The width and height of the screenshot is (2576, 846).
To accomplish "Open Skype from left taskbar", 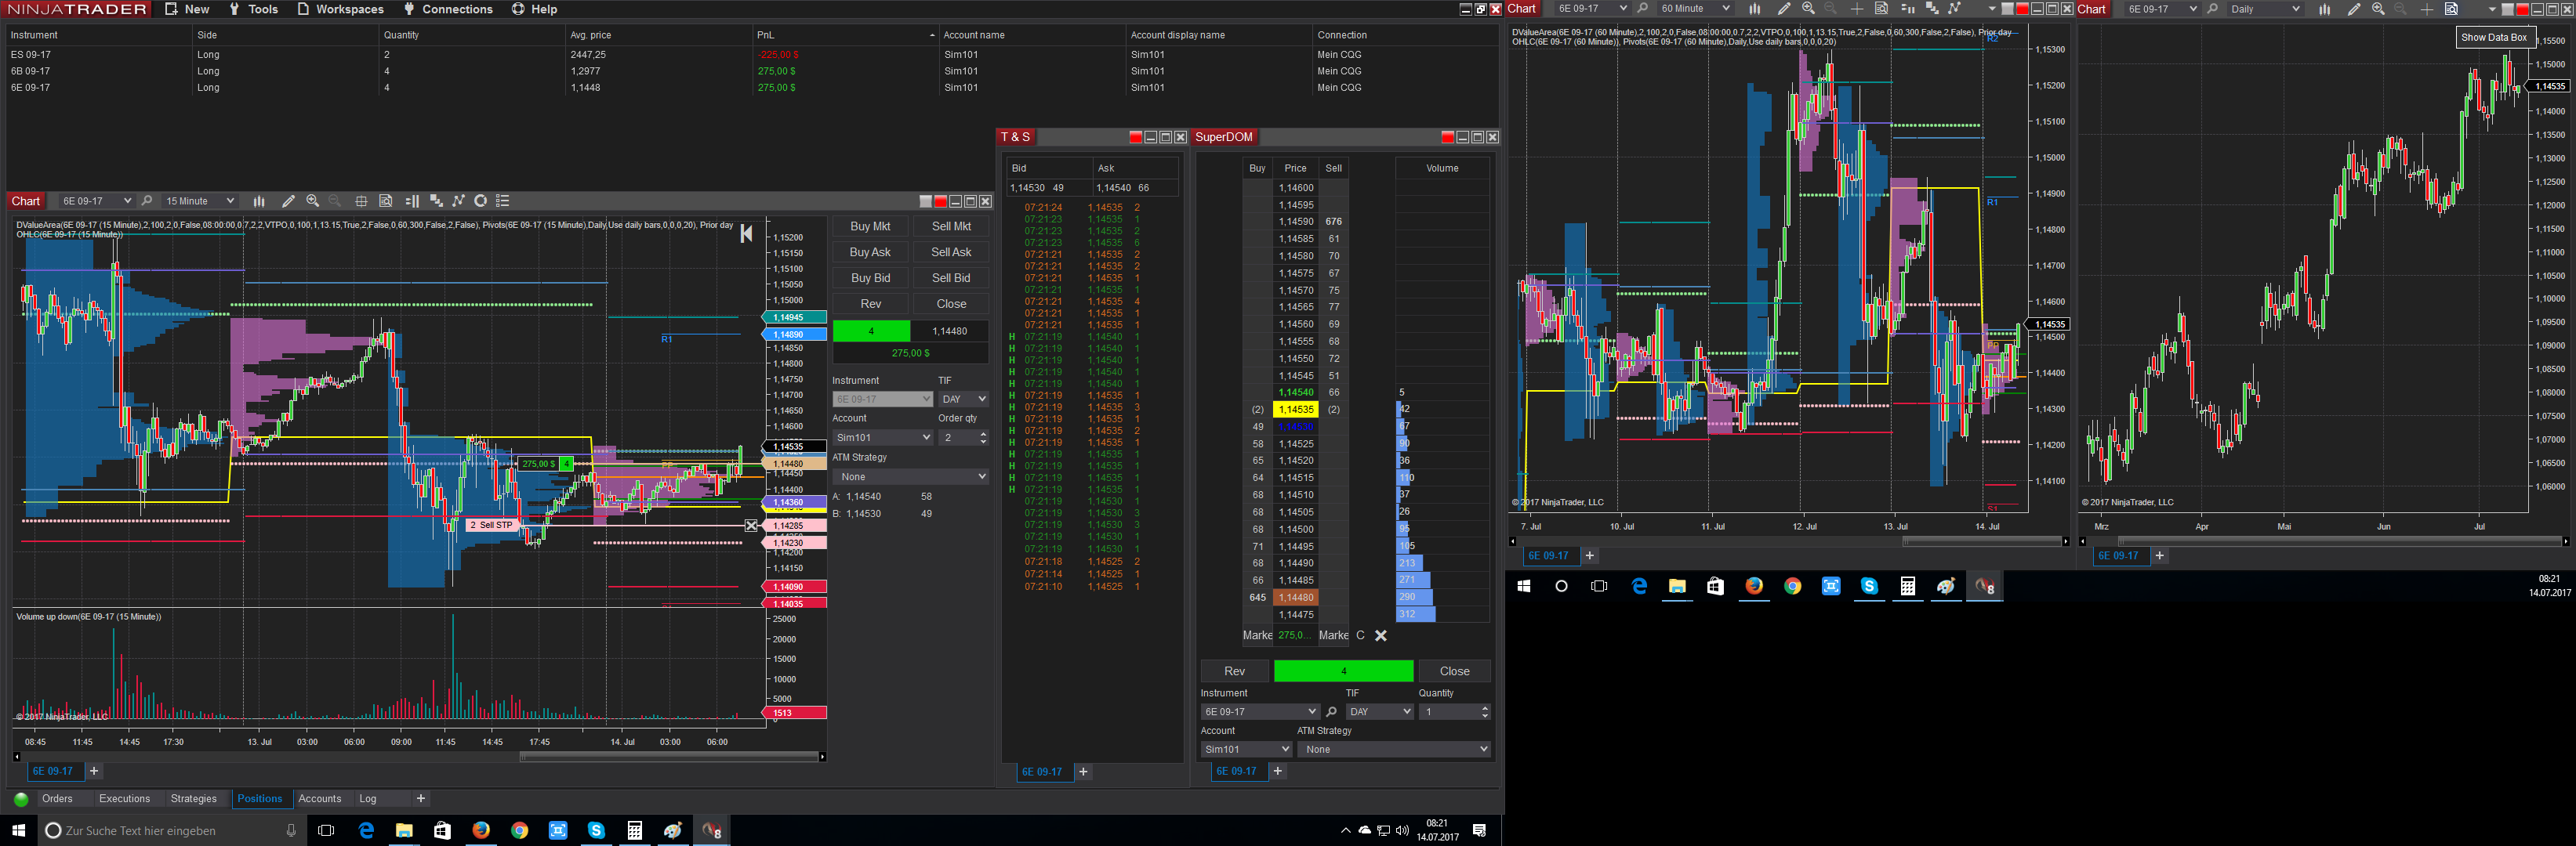I will (x=596, y=830).
